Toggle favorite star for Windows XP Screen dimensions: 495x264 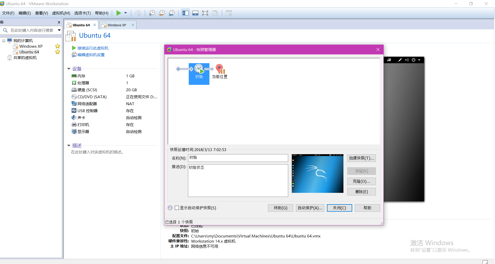[58, 46]
